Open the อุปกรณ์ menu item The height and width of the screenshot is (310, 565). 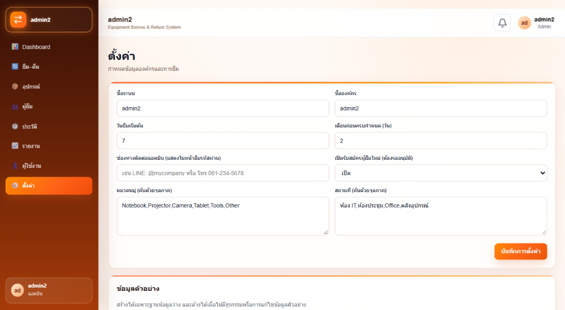49,86
